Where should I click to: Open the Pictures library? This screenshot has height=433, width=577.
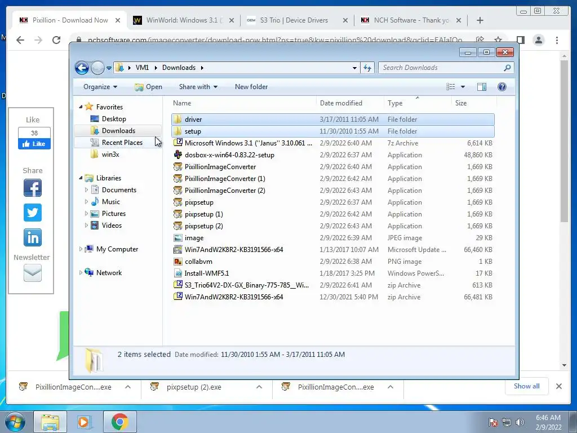[114, 214]
